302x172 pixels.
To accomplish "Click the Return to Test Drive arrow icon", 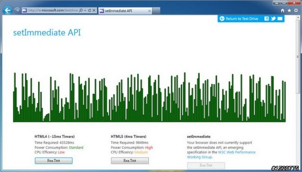I will coord(222,19).
